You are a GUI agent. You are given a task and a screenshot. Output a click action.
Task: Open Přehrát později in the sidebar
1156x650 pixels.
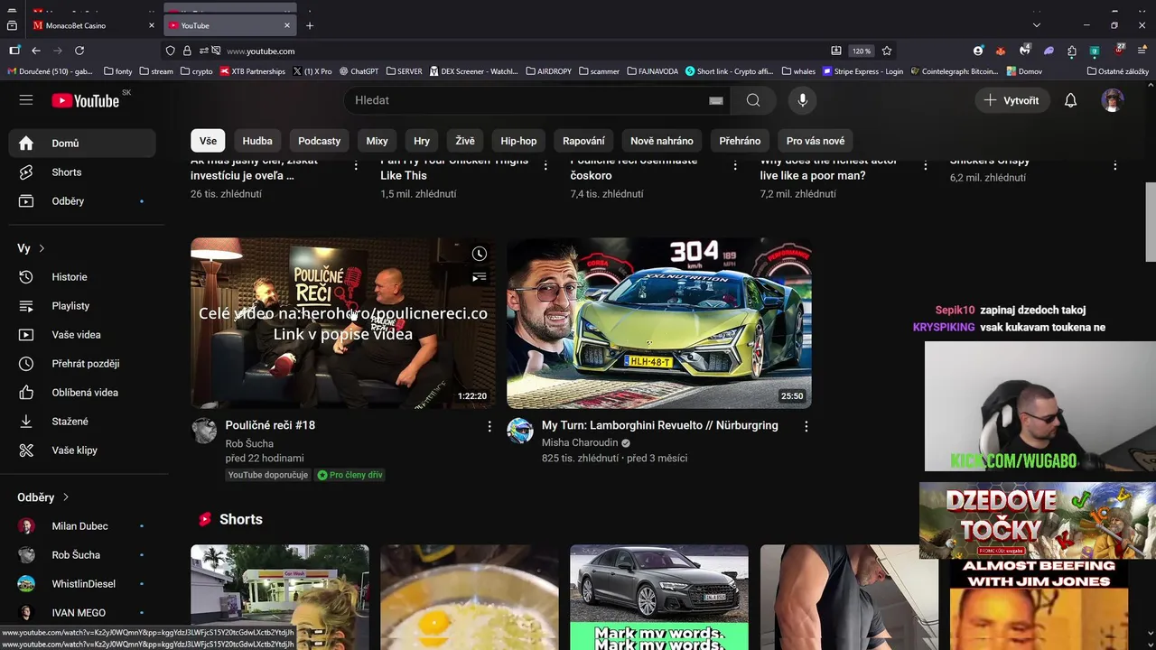point(82,364)
